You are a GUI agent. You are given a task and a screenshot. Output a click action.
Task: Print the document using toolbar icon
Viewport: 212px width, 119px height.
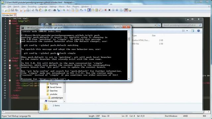click(28, 10)
